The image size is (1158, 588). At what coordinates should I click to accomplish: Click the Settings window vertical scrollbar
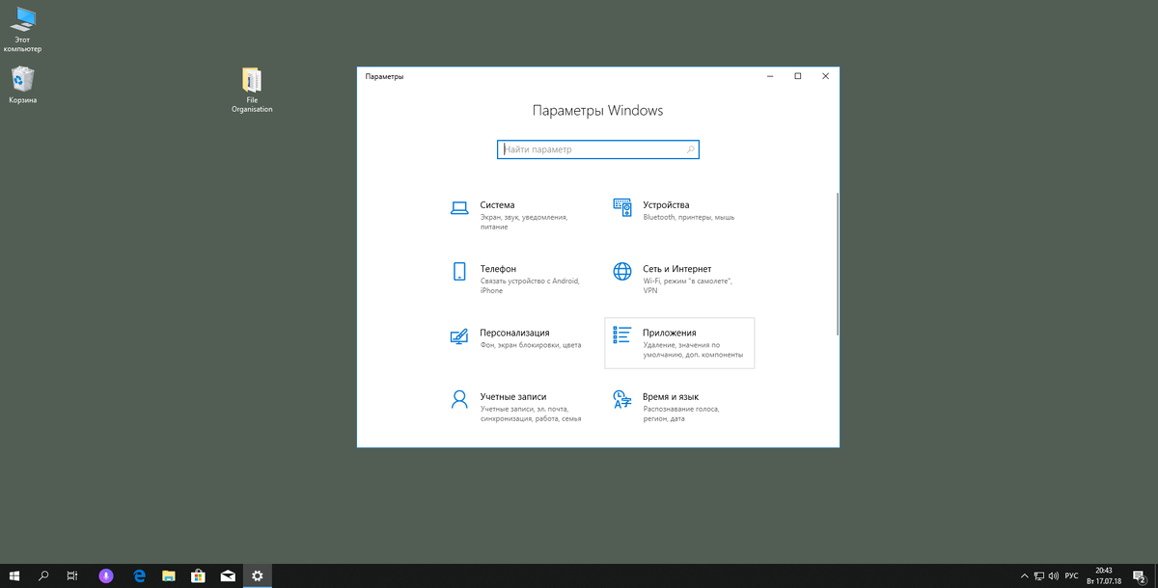837,264
